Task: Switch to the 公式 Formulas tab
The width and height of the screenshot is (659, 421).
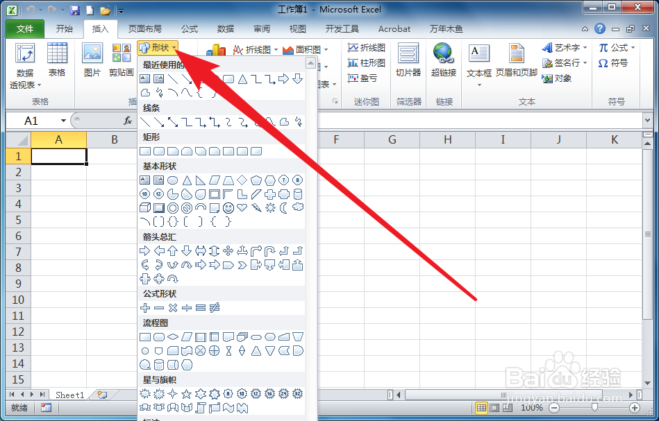Action: 190,28
